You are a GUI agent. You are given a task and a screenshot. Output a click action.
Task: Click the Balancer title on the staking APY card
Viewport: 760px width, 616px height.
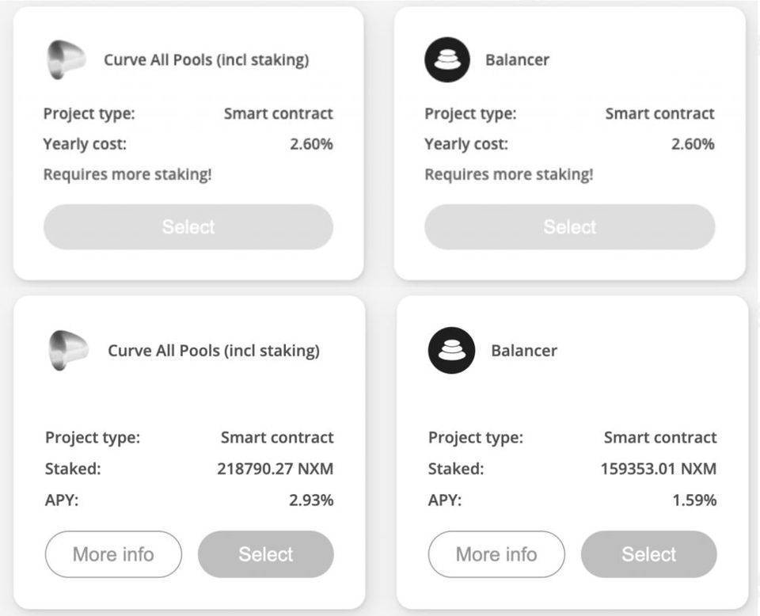pyautogui.click(x=524, y=351)
